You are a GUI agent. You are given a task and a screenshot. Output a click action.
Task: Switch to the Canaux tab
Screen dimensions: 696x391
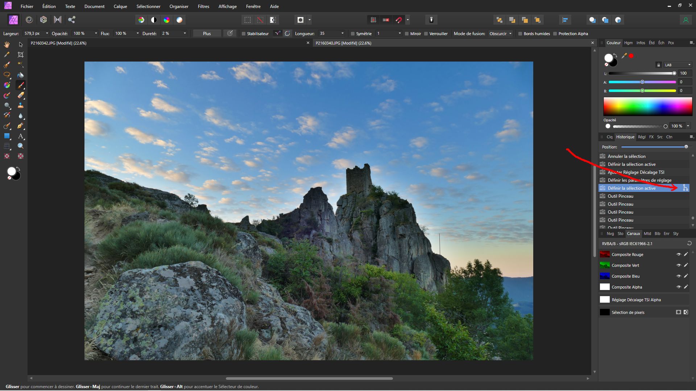coord(633,234)
